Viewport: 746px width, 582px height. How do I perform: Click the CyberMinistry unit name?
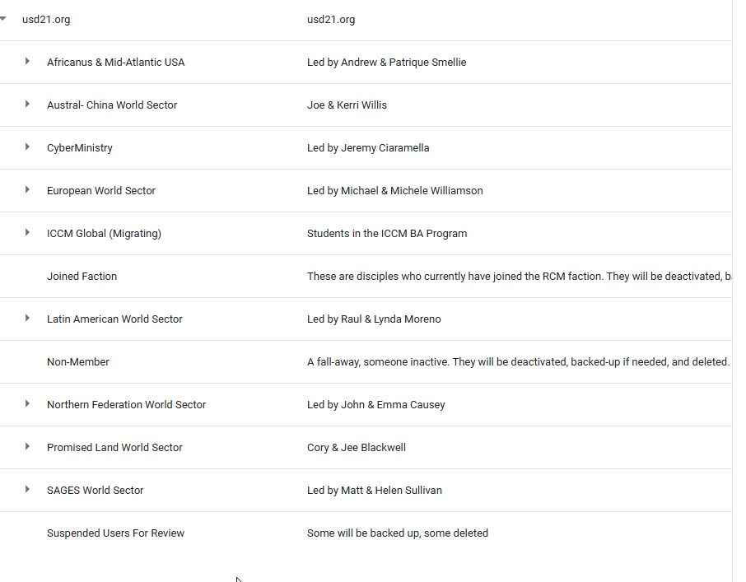[80, 148]
